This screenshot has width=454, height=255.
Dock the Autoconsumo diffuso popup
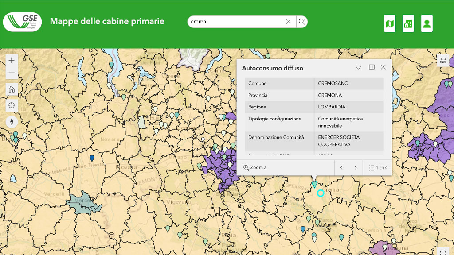click(x=372, y=67)
